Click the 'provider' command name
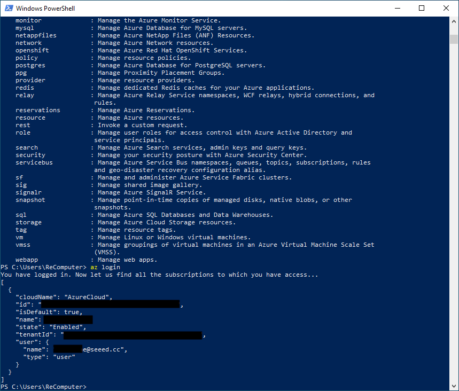Screen dimensions: 459x391 point(30,80)
